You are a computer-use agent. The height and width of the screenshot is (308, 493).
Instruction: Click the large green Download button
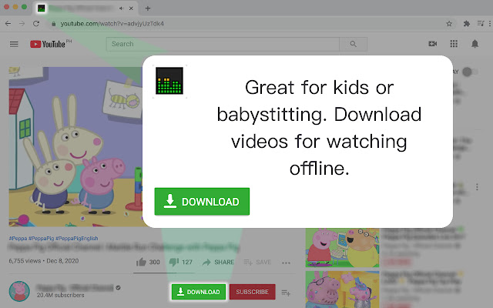point(202,202)
